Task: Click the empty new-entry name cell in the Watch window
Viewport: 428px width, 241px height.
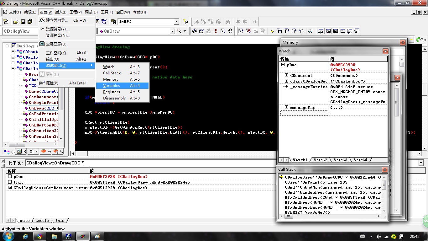Action: pyautogui.click(x=304, y=113)
